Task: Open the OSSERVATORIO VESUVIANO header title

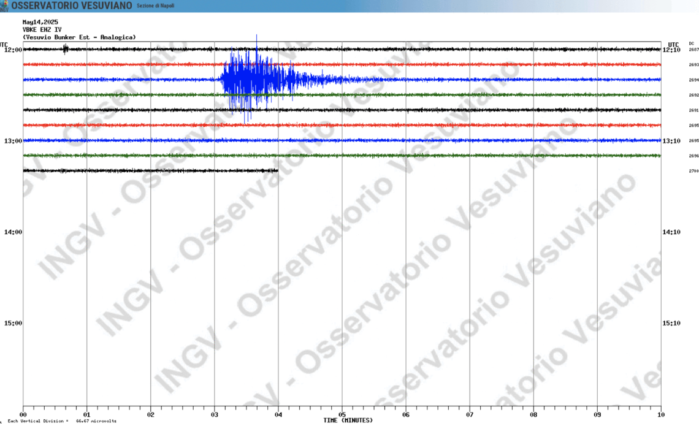Action: (x=72, y=6)
